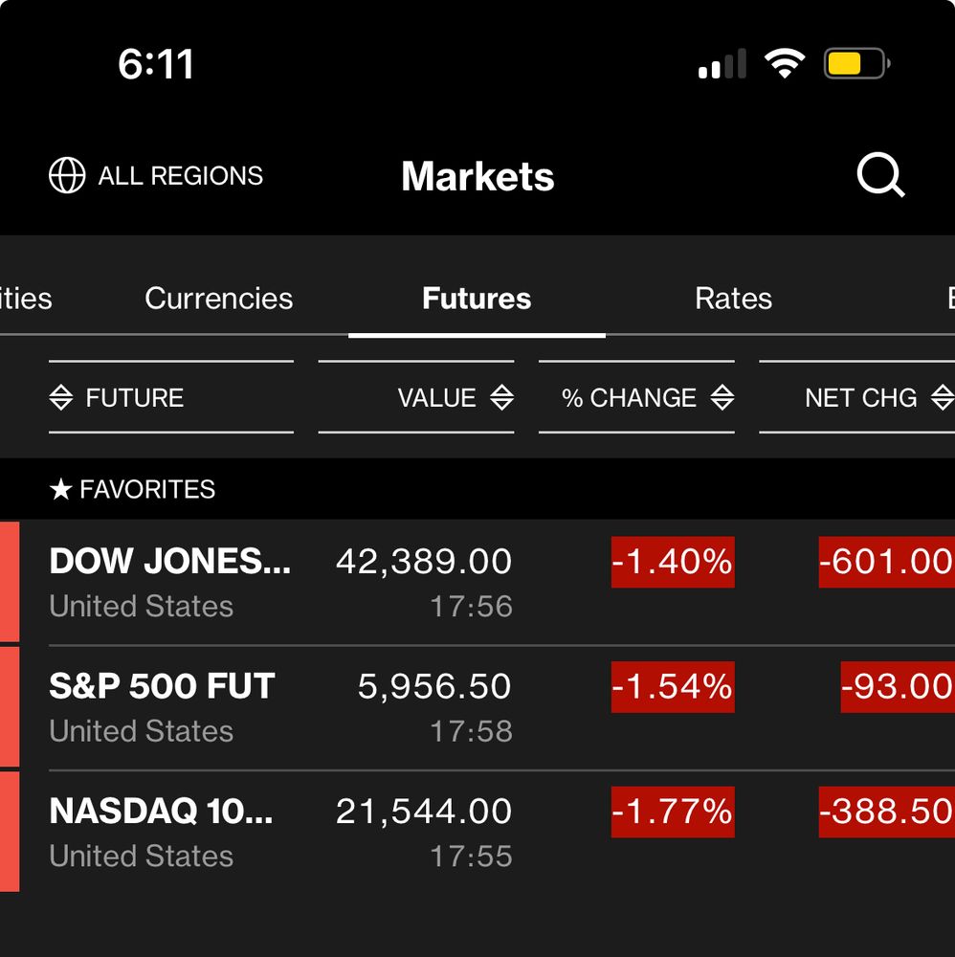Tap the search magnifier icon
955x957 pixels.
pyautogui.click(x=879, y=176)
